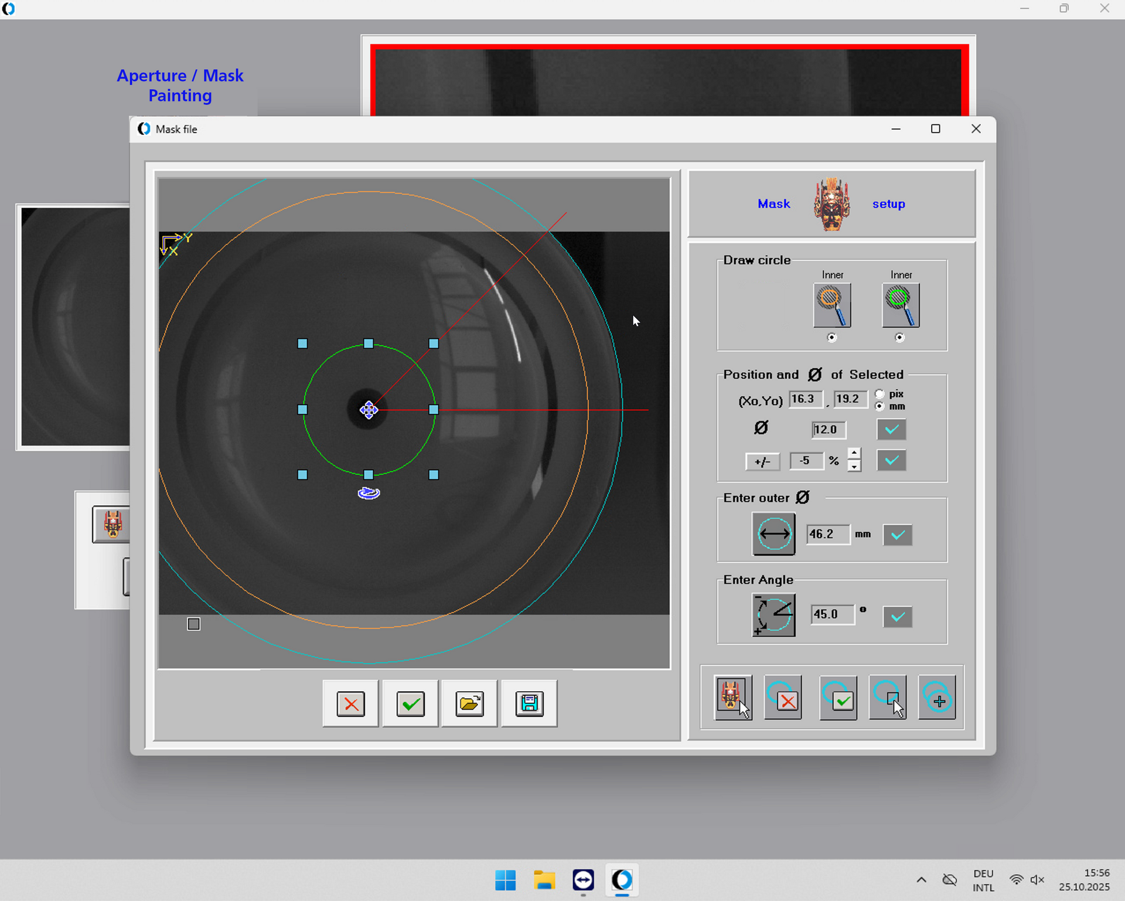Select the pix unit radio button
Viewport: 1125px width, 901px height.
click(x=879, y=394)
